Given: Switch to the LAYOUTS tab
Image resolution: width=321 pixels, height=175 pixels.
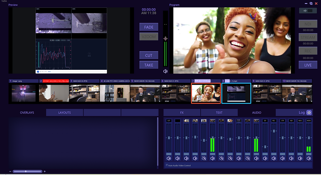Looking at the screenshot, I should point(65,112).
